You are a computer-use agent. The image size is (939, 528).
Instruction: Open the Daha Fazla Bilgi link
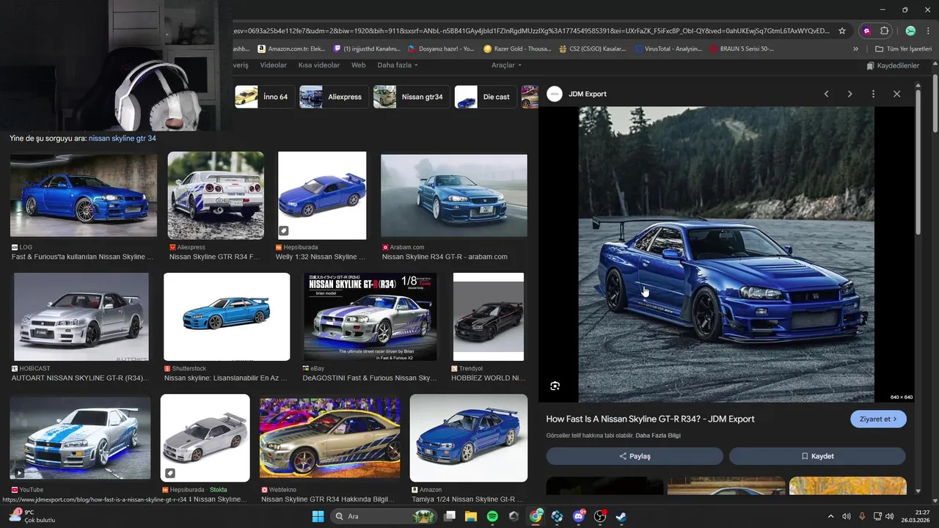pos(658,436)
